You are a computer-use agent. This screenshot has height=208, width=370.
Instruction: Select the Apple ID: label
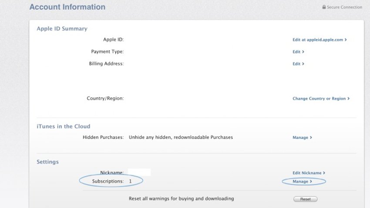pos(113,40)
